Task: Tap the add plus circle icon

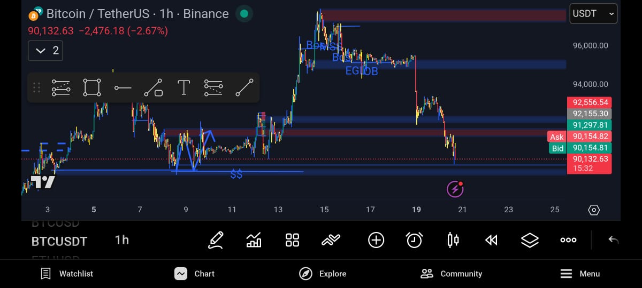Action: click(x=376, y=240)
